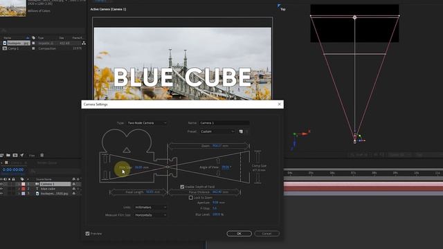
Task: Hide the budapest image layer eye
Action: click(x=1, y=194)
